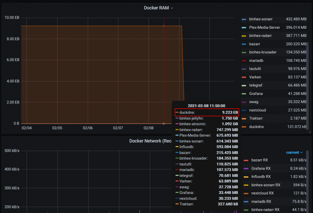
Task: Click the duckdns legend entry in RAM panel
Action: coord(256,127)
